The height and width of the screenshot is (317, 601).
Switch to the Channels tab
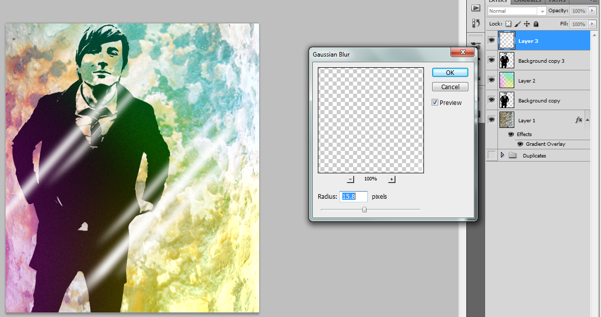coord(528,1)
